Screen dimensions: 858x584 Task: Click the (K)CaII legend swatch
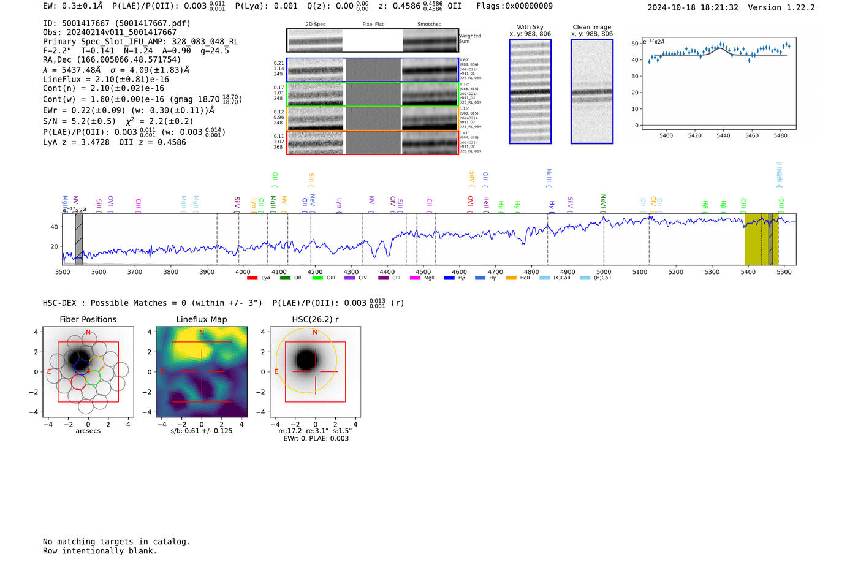click(x=545, y=278)
